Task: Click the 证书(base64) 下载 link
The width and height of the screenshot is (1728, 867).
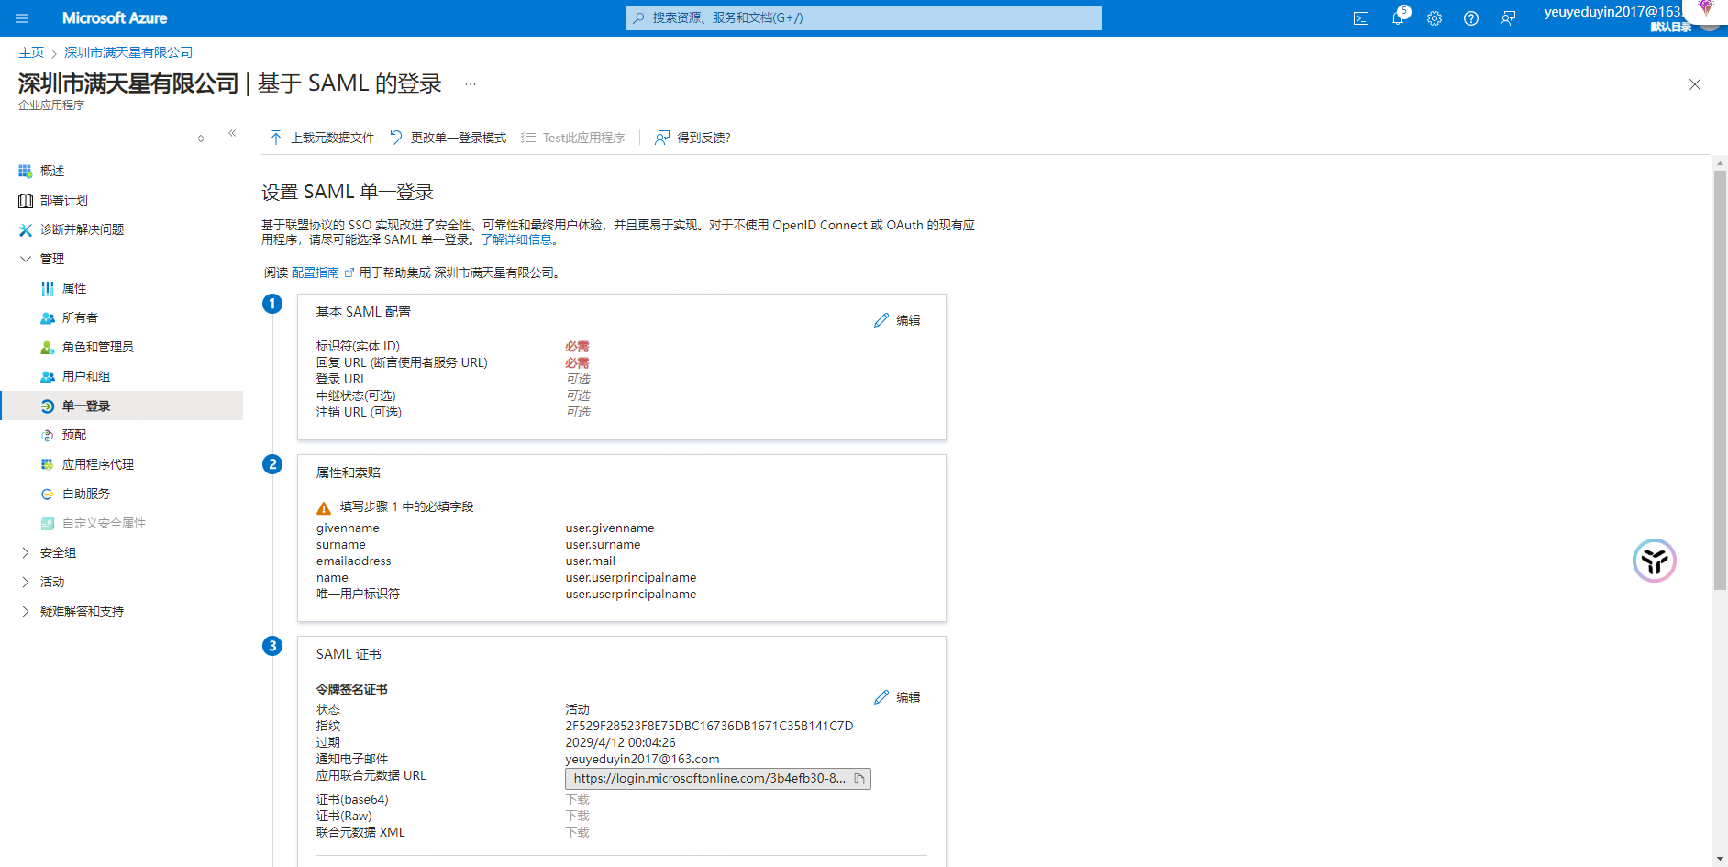Action: tap(578, 799)
